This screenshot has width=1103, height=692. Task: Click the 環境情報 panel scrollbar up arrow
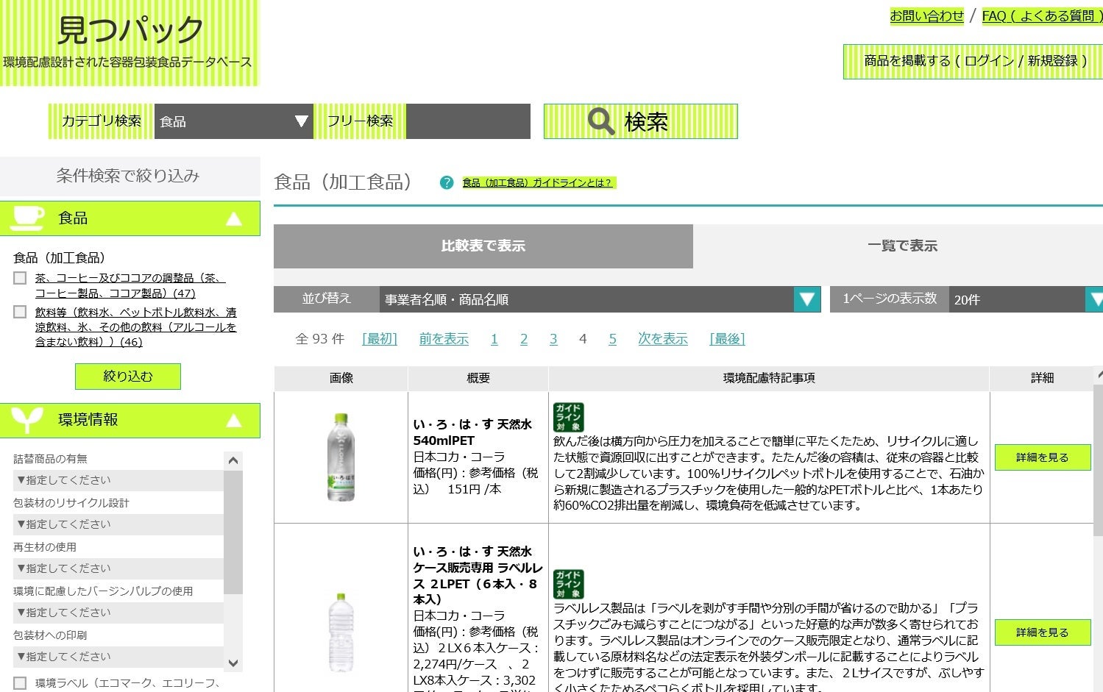233,460
